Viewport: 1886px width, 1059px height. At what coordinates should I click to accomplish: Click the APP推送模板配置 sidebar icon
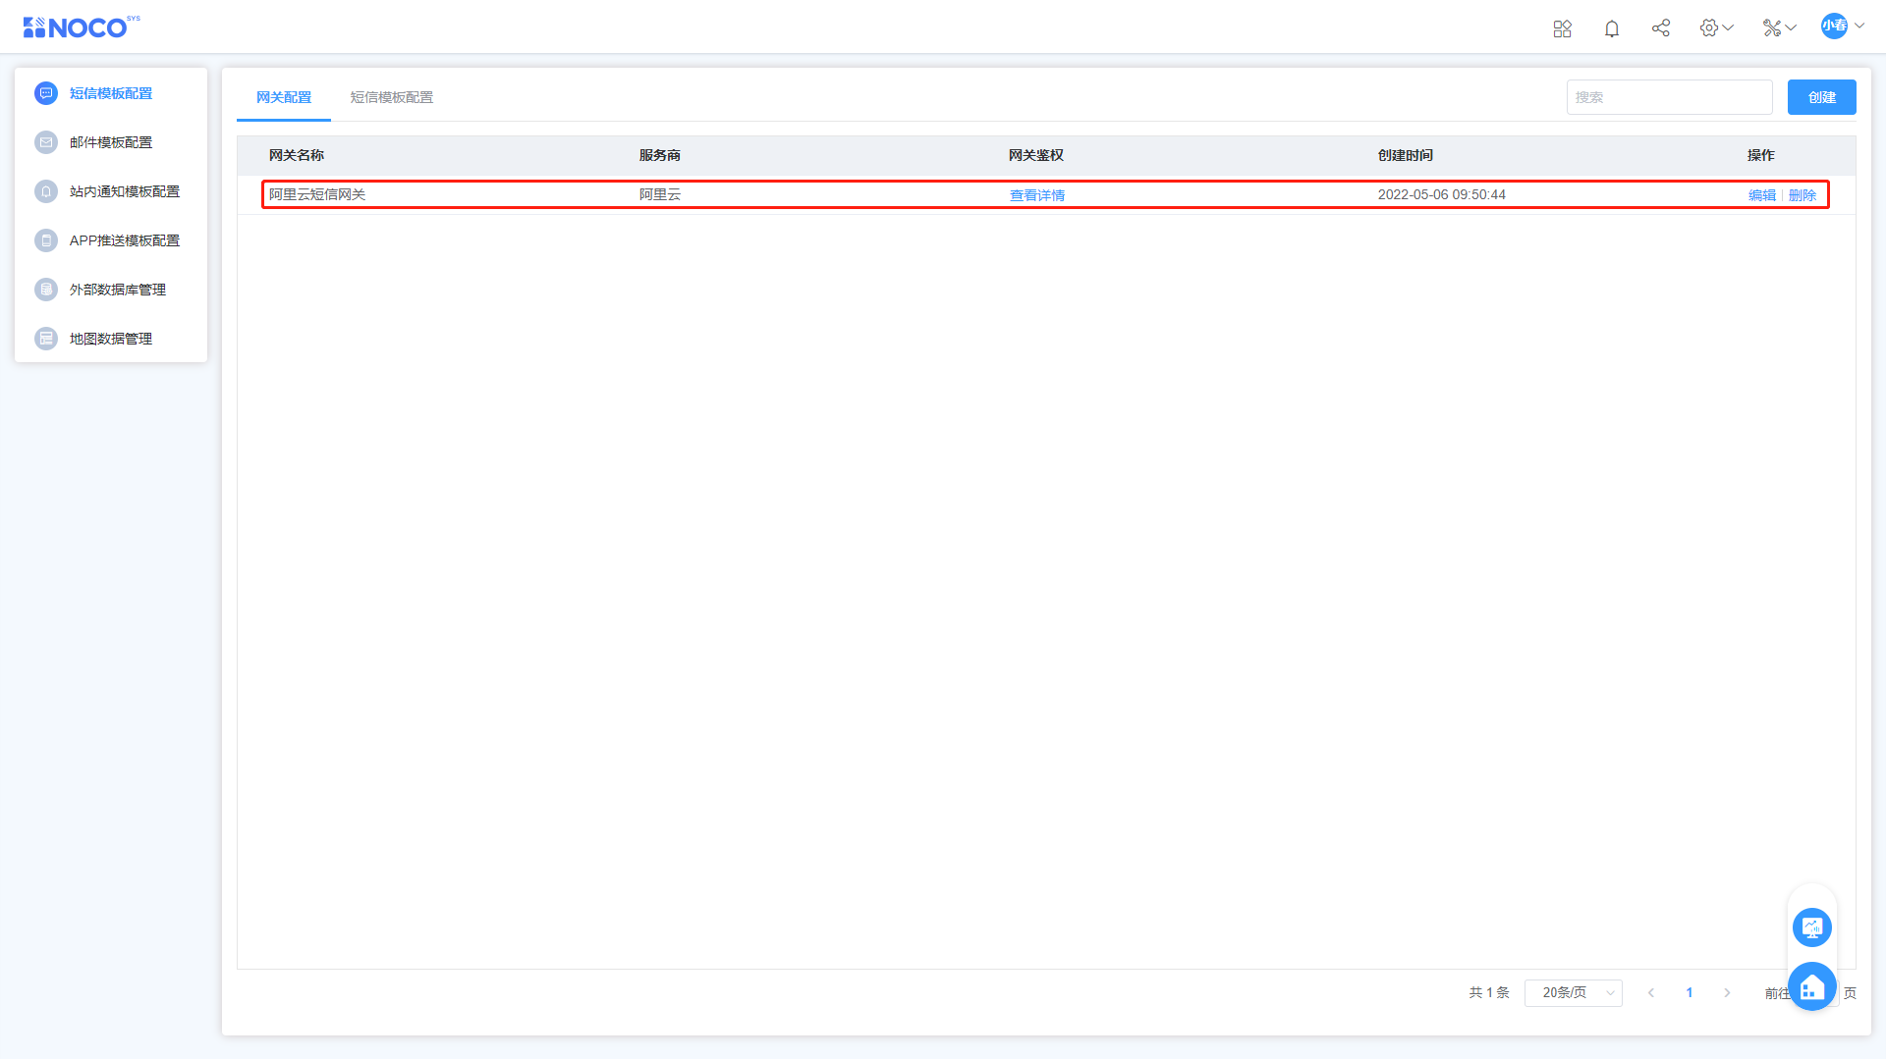point(46,240)
